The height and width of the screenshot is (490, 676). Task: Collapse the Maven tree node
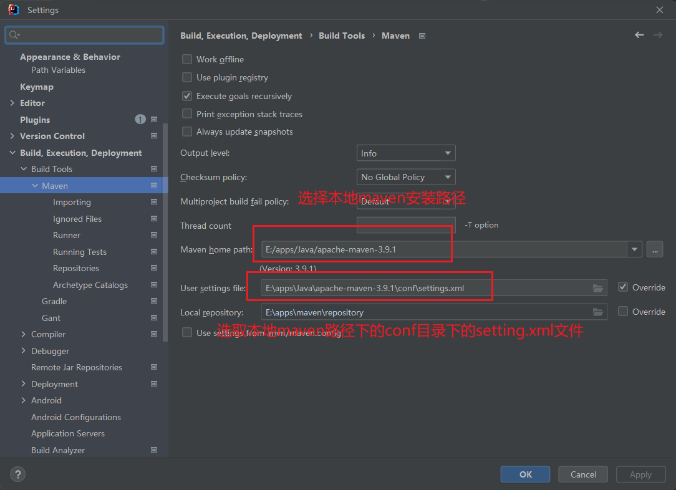pos(35,186)
